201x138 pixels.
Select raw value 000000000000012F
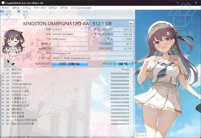click(120, 77)
